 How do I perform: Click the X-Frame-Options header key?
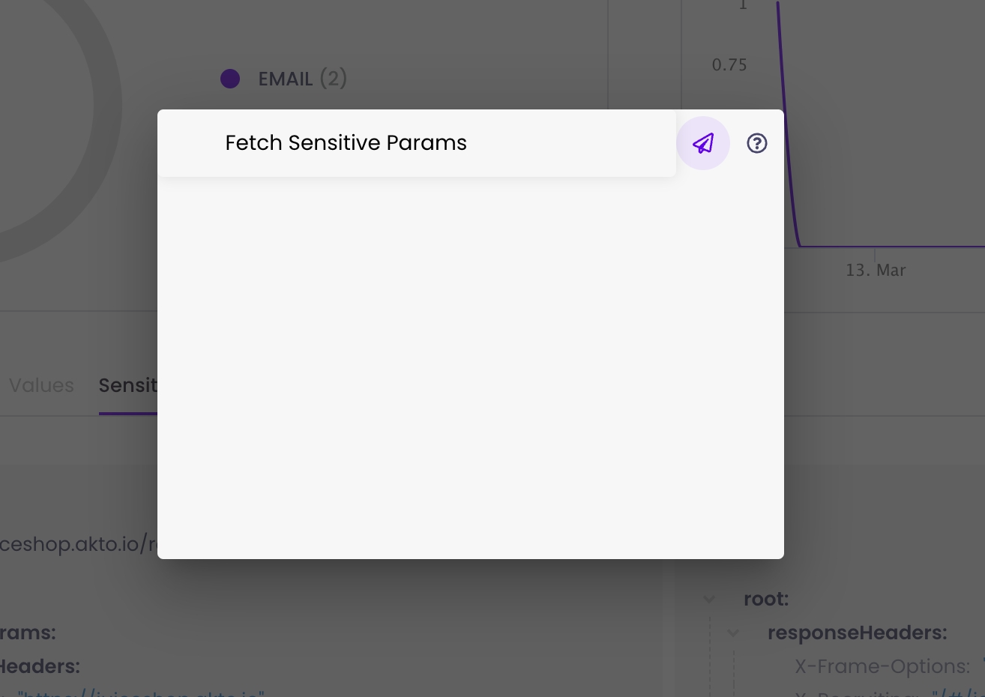tap(882, 666)
